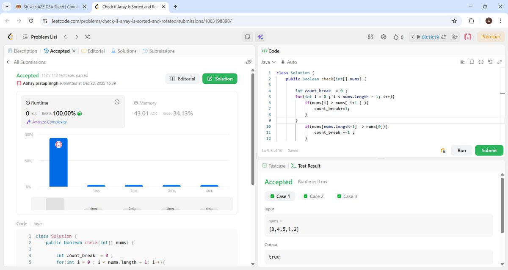
Task: Switch to Test Result tab
Action: point(306,166)
